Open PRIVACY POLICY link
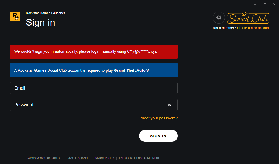279x164 pixels. [104, 158]
